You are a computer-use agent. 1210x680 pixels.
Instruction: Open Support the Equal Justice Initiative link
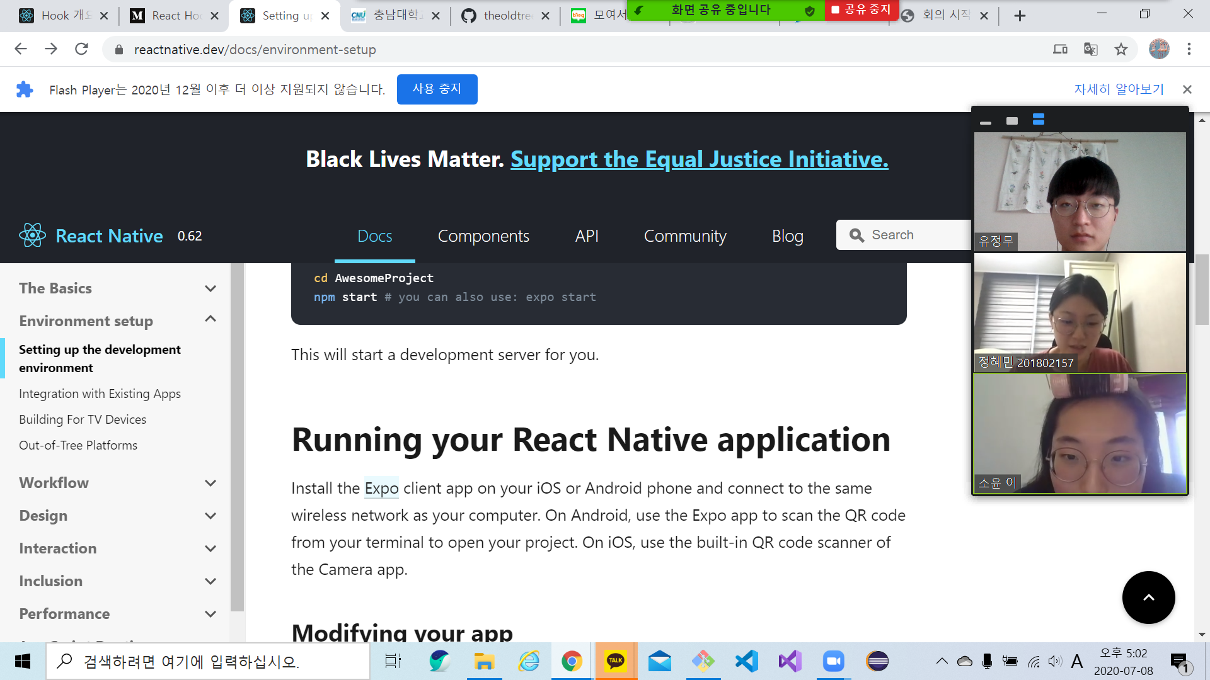[700, 159]
